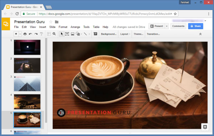The width and height of the screenshot is (214, 136).
Task: Select the line tool
Action: click(x=85, y=34)
